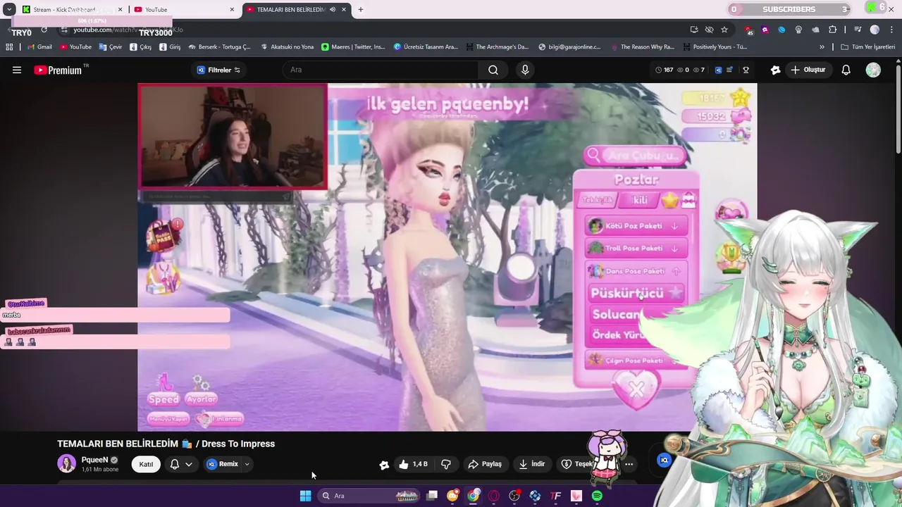Open the Oluştur create menu

[808, 70]
